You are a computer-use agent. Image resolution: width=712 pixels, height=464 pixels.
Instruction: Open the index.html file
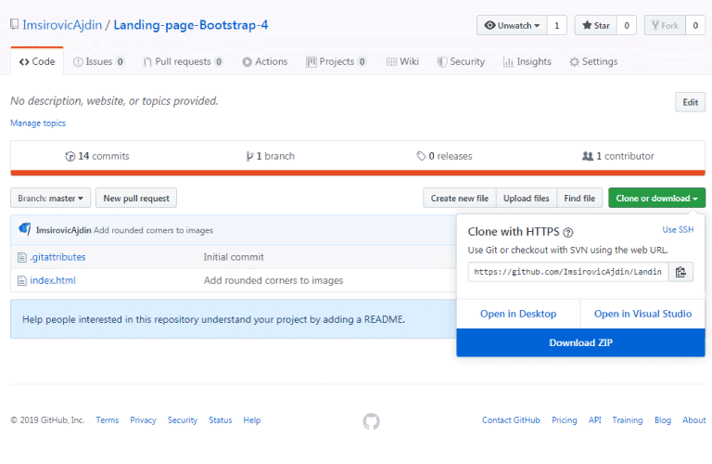click(53, 280)
